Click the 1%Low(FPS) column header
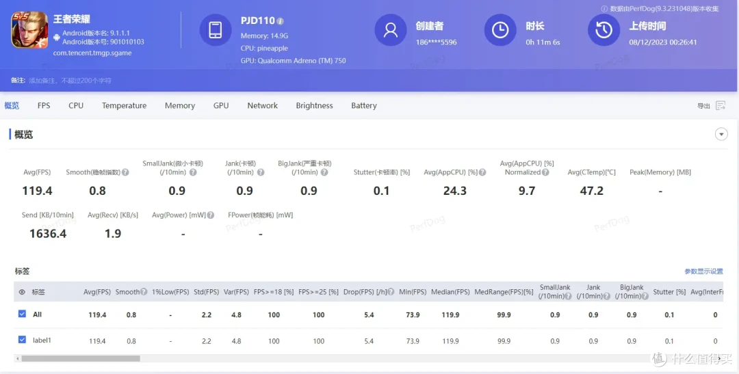The image size is (739, 374). click(x=170, y=292)
